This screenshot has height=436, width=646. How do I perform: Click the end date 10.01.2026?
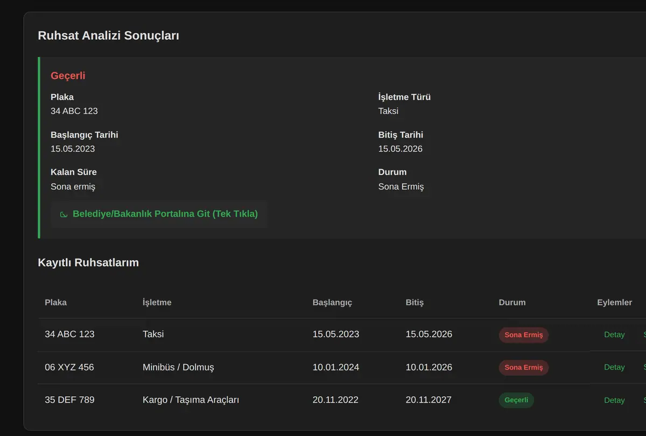pos(429,367)
